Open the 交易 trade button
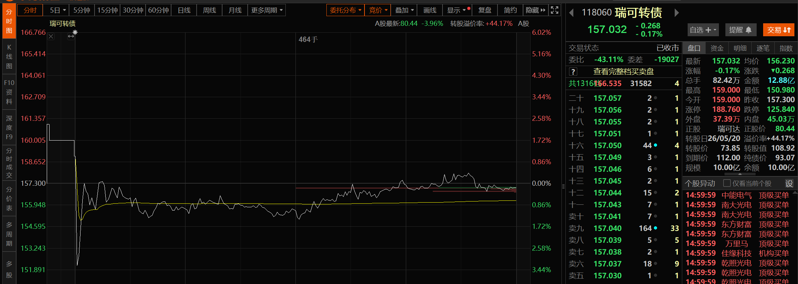Screen dimensions: 798x284 click(779, 30)
